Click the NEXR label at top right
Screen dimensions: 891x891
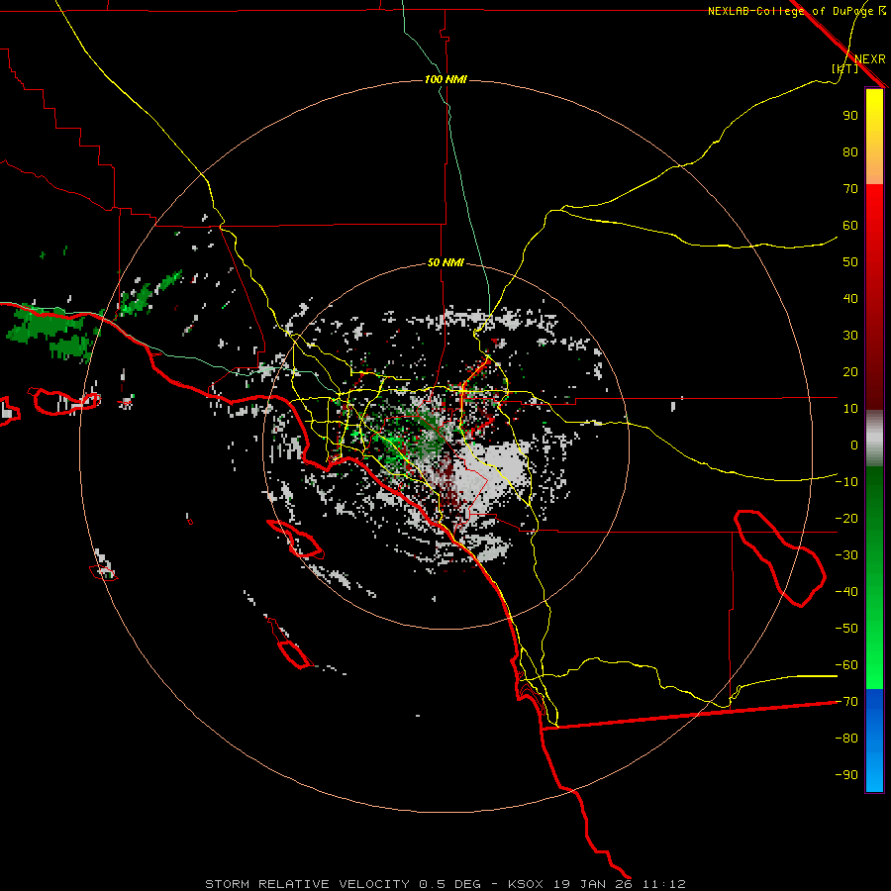coord(870,59)
